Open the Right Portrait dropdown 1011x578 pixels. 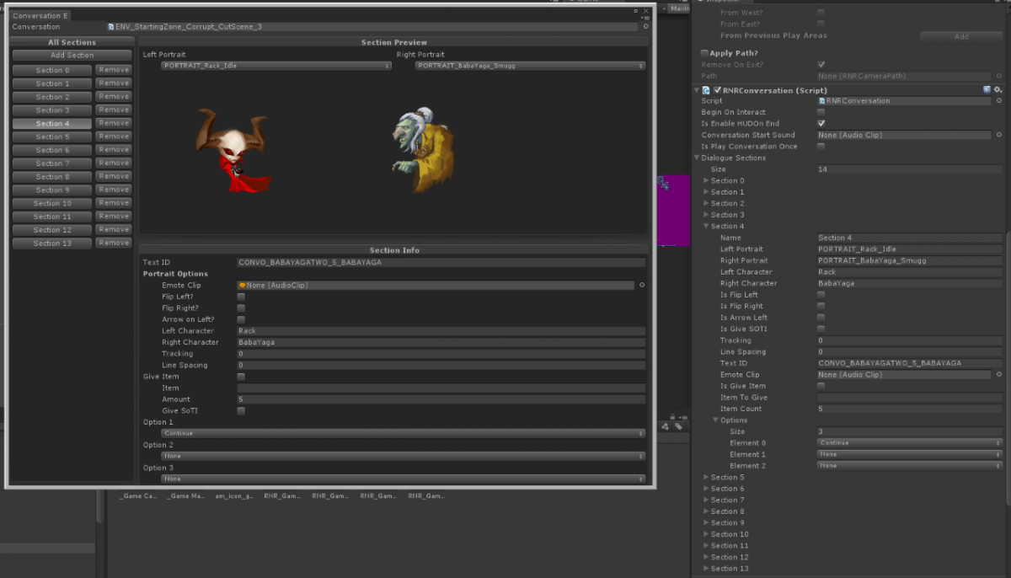point(531,66)
